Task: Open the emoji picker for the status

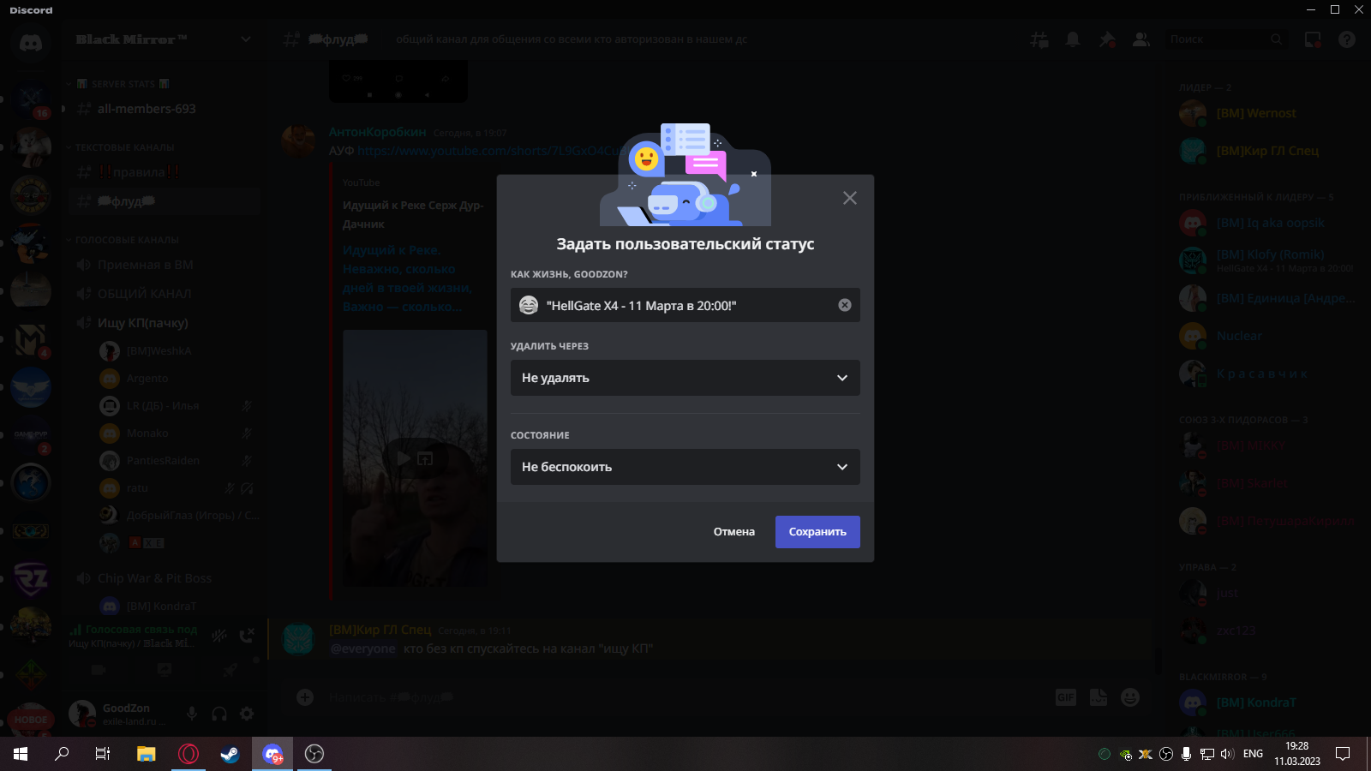Action: tap(529, 305)
